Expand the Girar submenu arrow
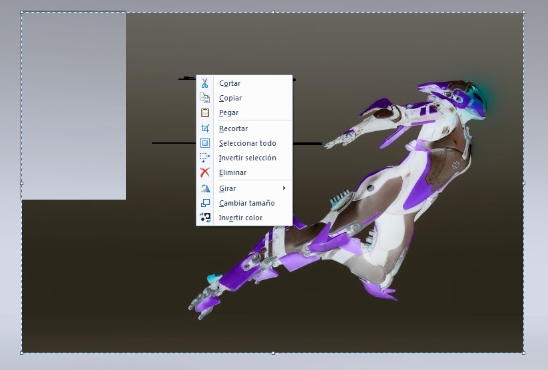Screen dimensions: 548x370 click(284, 188)
